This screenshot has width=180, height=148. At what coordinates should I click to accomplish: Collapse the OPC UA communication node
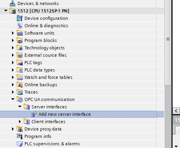point(13,99)
